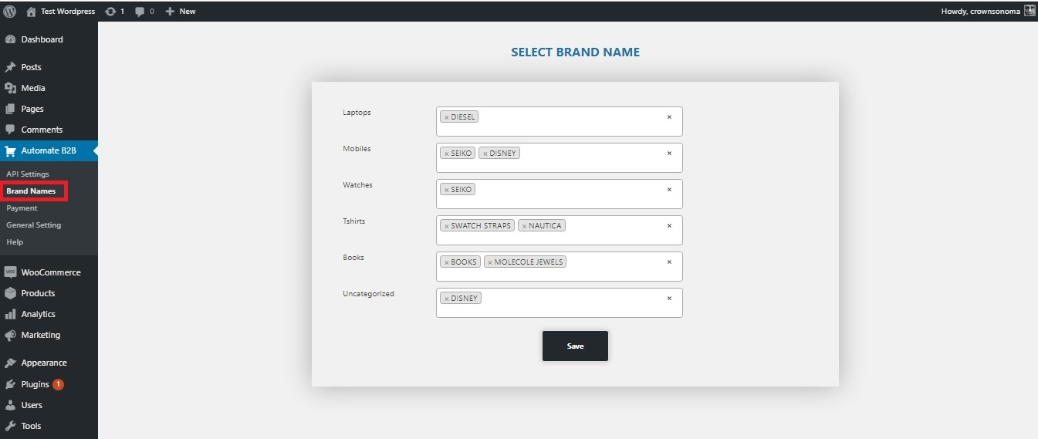Image resolution: width=1038 pixels, height=439 pixels.
Task: Open Test Wordpress site home link
Action: click(60, 11)
